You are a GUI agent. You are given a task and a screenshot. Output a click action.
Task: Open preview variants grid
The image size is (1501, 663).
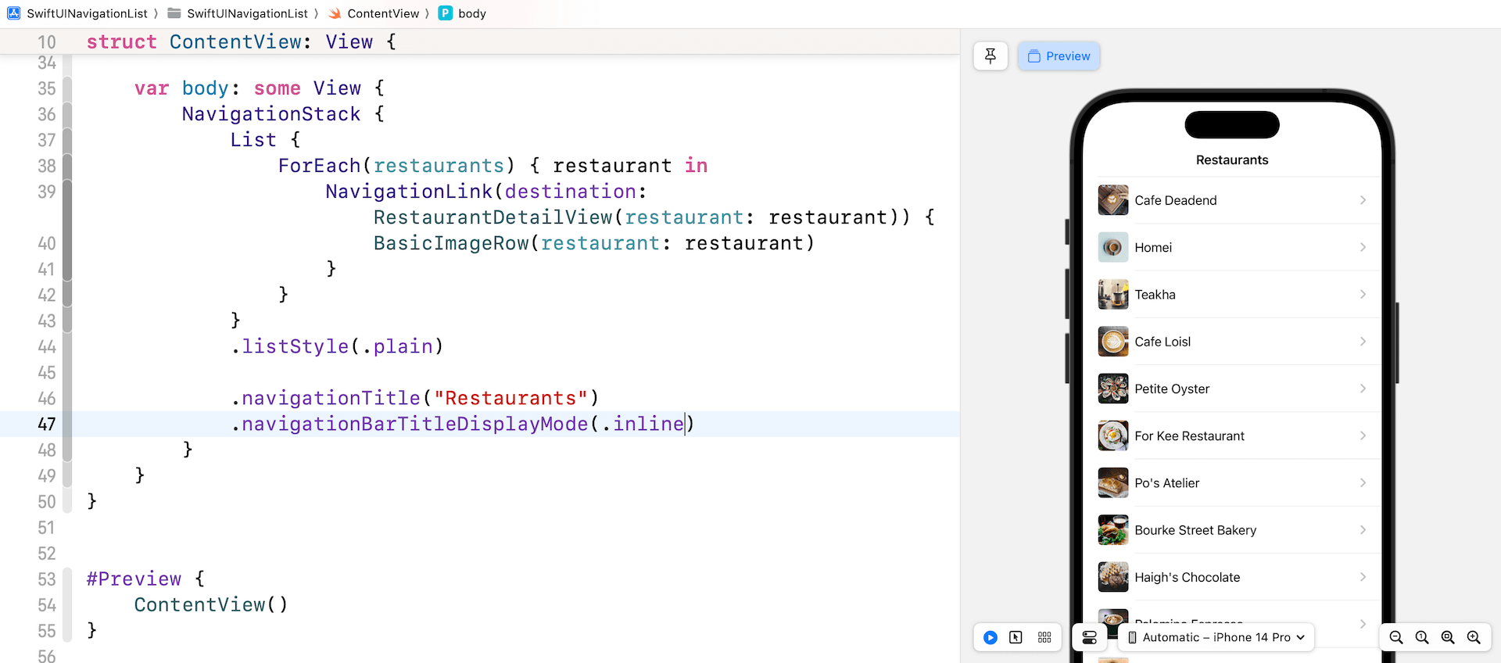point(1044,637)
